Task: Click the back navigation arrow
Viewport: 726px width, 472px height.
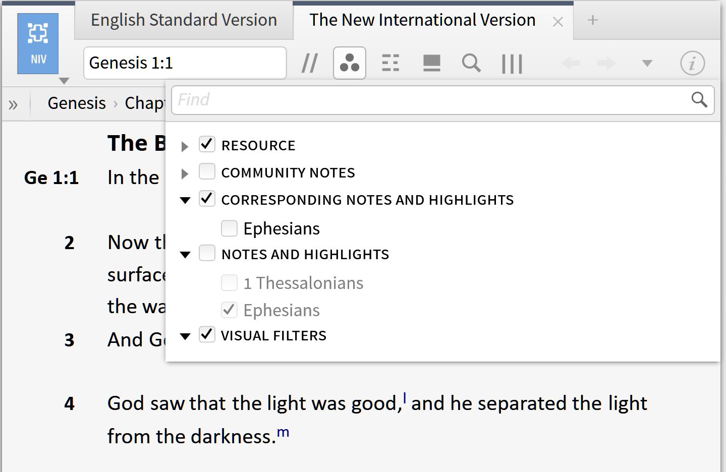Action: tap(571, 63)
